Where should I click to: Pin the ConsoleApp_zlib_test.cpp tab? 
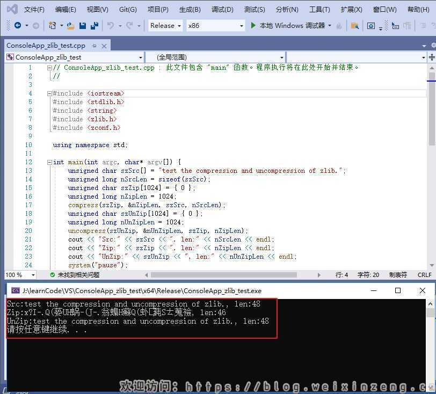pyautogui.click(x=94, y=46)
